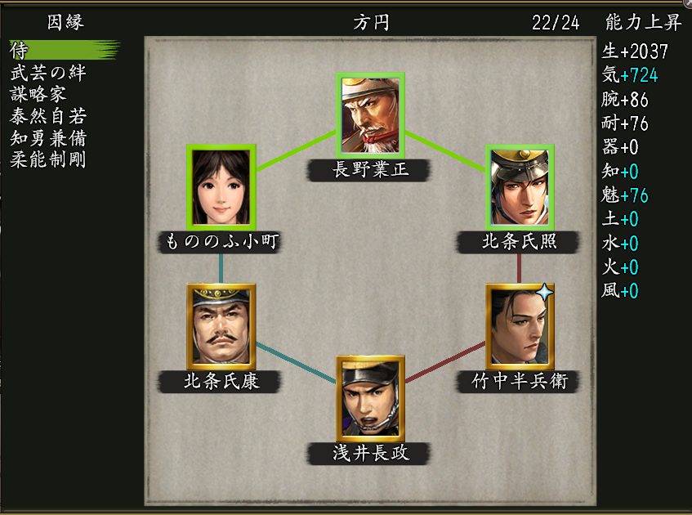Click the 浅井長政 name plate
This screenshot has height=515, width=692.
pyautogui.click(x=370, y=453)
